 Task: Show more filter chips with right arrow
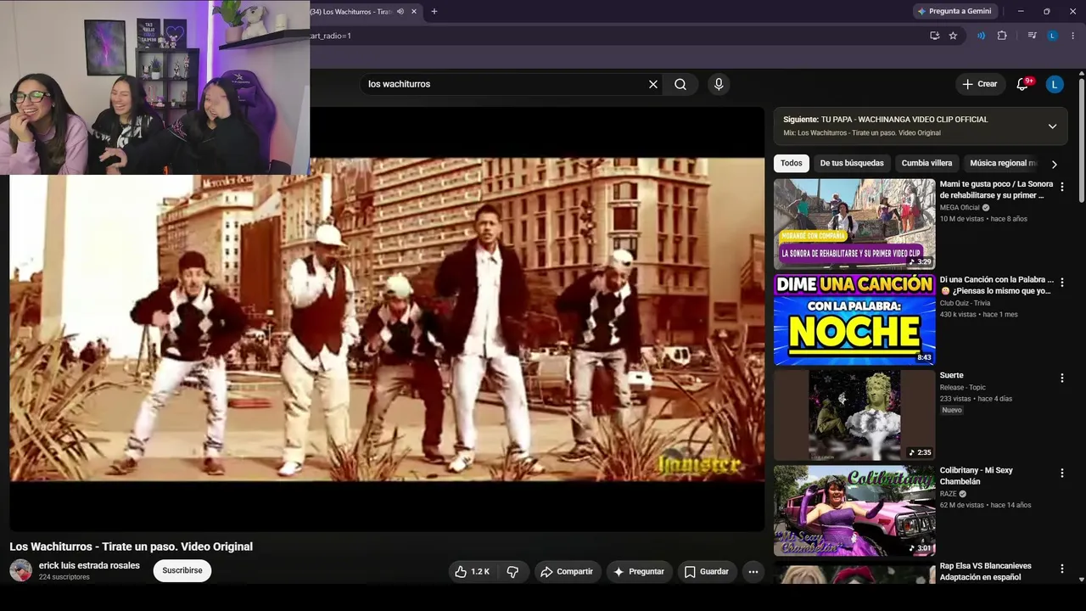[1055, 164]
